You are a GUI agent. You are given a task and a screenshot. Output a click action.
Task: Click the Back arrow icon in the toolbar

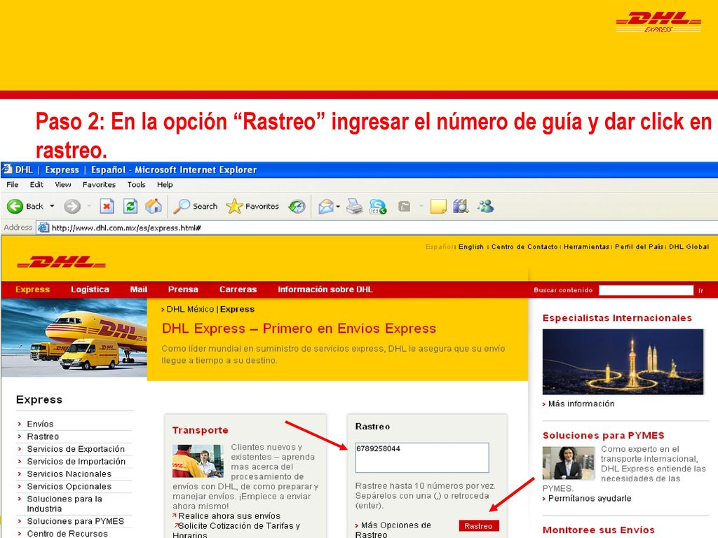[15, 207]
